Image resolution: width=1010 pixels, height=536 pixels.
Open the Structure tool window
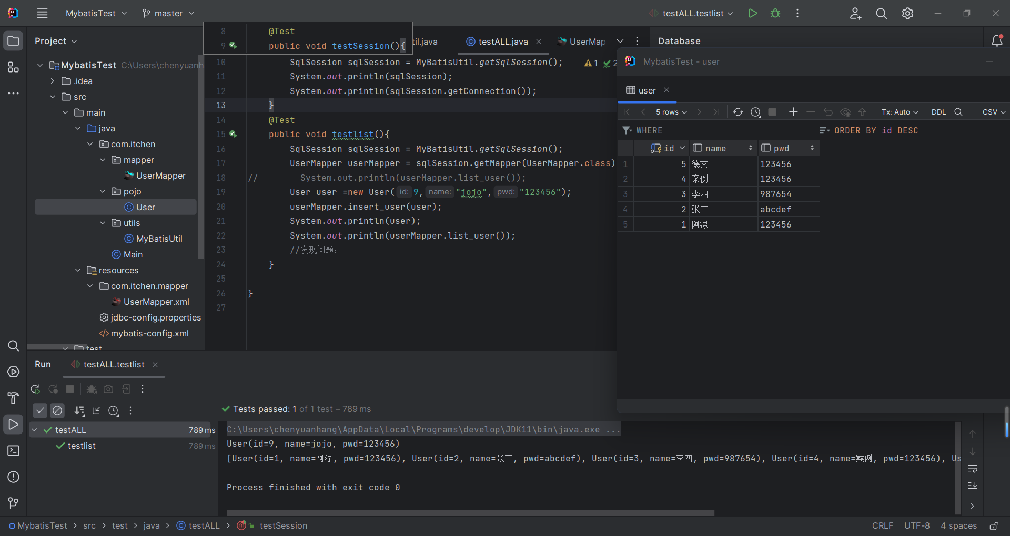point(13,67)
